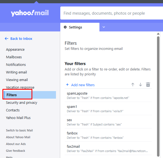The width and height of the screenshot is (163, 158).
Task: Move filter down with down arrow
Action: pos(140,85)
